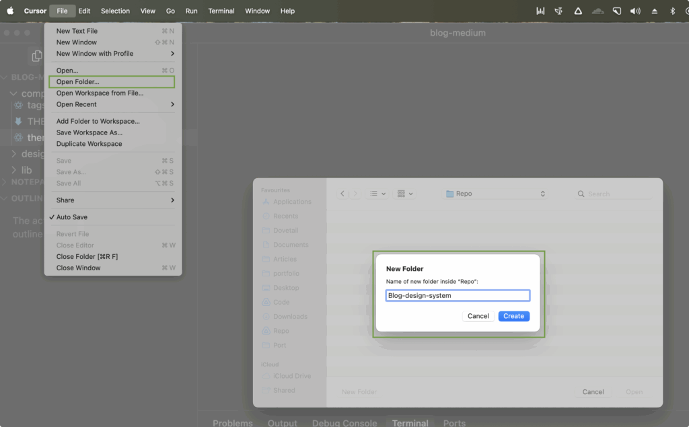
Task: Click the new folder name text field
Action: (458, 295)
